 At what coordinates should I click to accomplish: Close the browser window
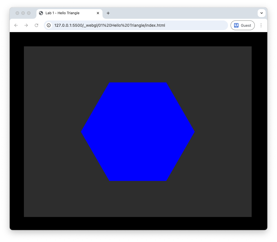click(17, 13)
